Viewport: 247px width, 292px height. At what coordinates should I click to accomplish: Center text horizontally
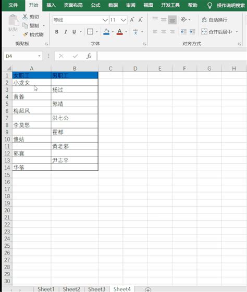click(164, 32)
